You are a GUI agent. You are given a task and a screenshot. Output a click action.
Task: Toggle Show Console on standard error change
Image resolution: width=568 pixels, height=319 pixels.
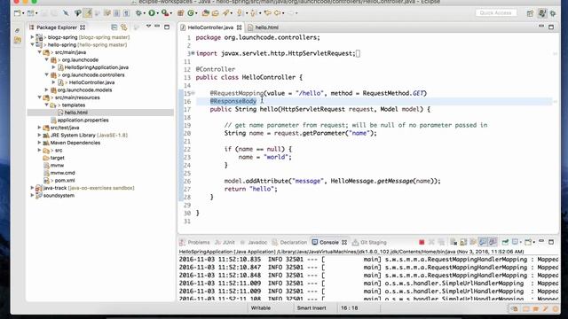493,242
